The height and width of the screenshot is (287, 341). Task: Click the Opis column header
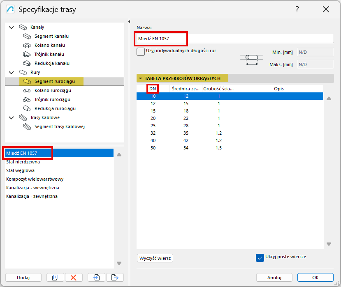pos(279,89)
